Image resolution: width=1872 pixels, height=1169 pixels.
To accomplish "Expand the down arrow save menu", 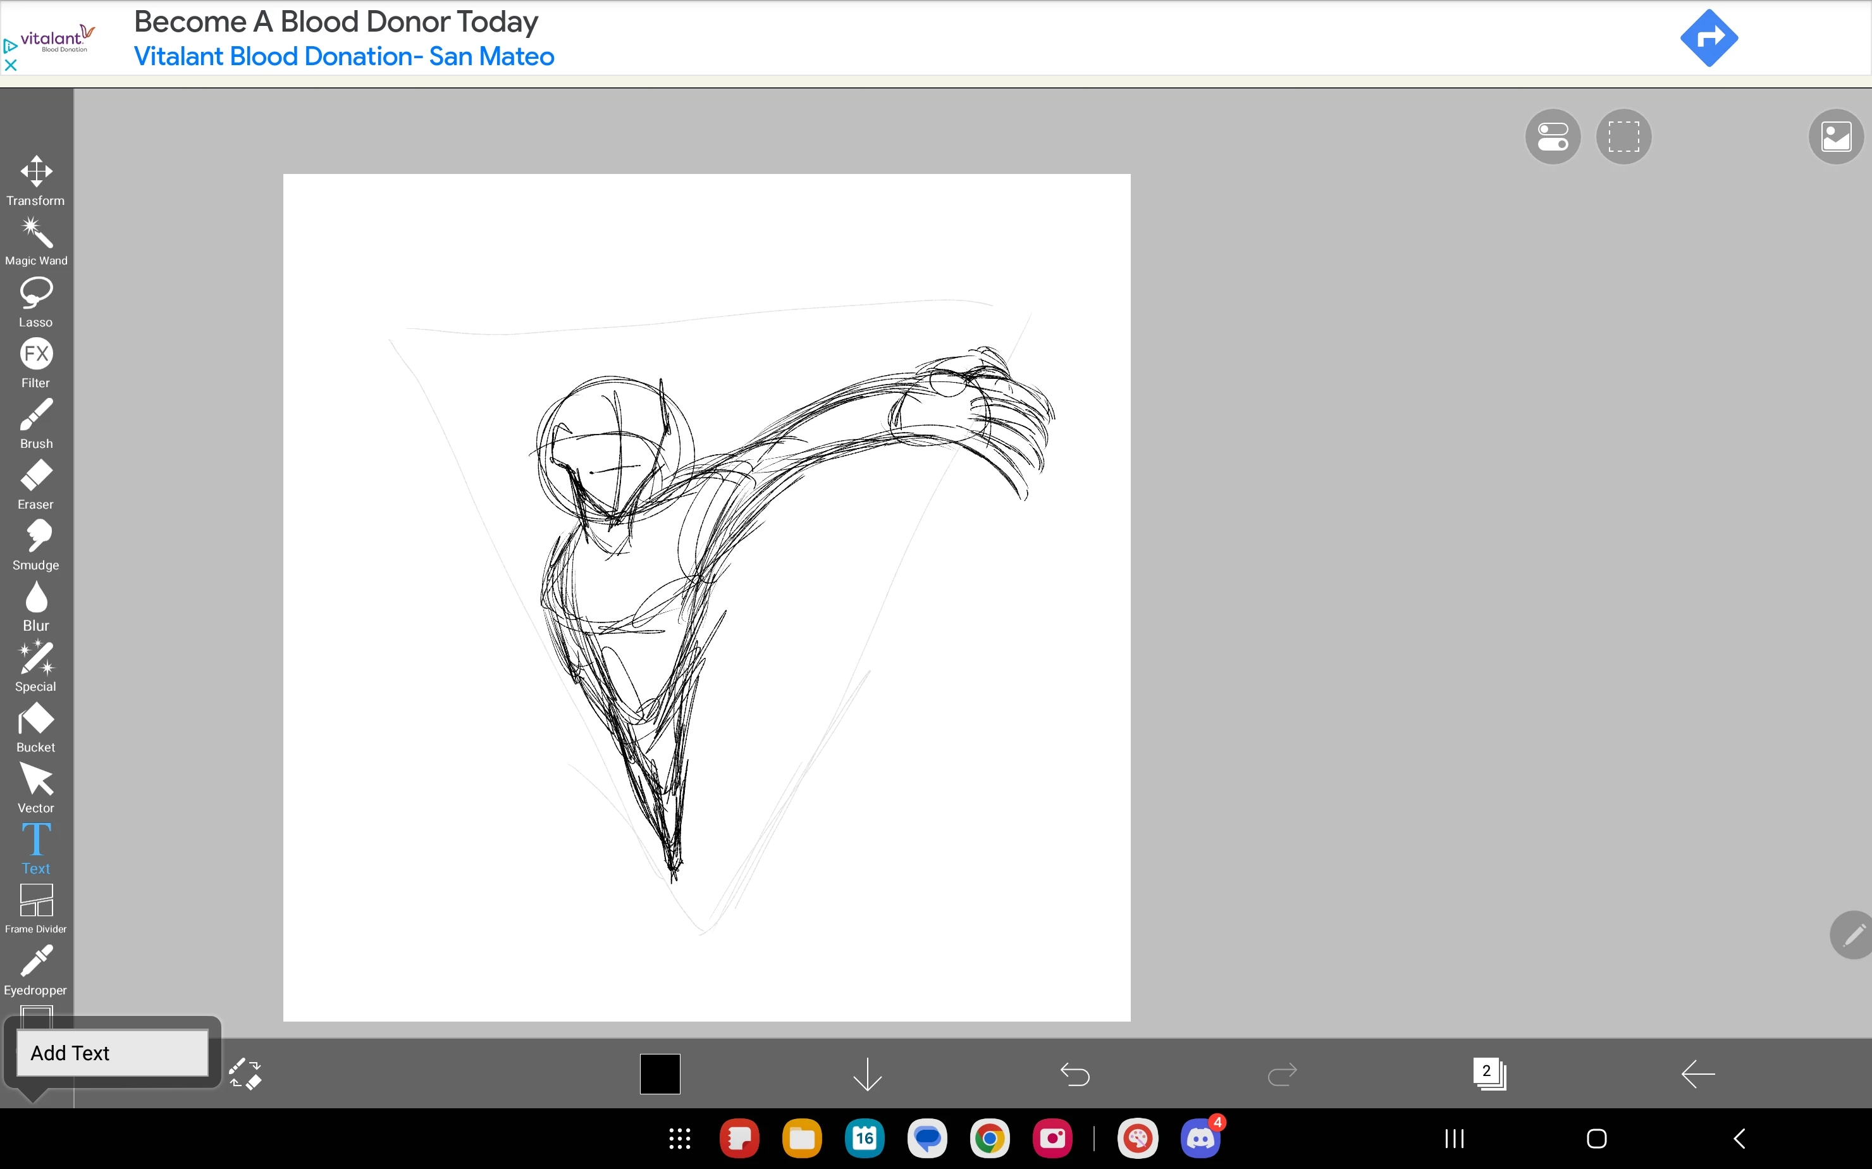I will pyautogui.click(x=867, y=1074).
